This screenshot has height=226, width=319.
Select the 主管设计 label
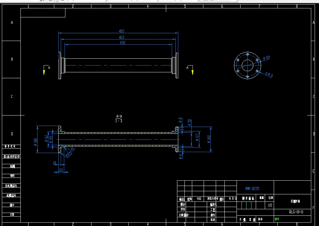[184, 215]
